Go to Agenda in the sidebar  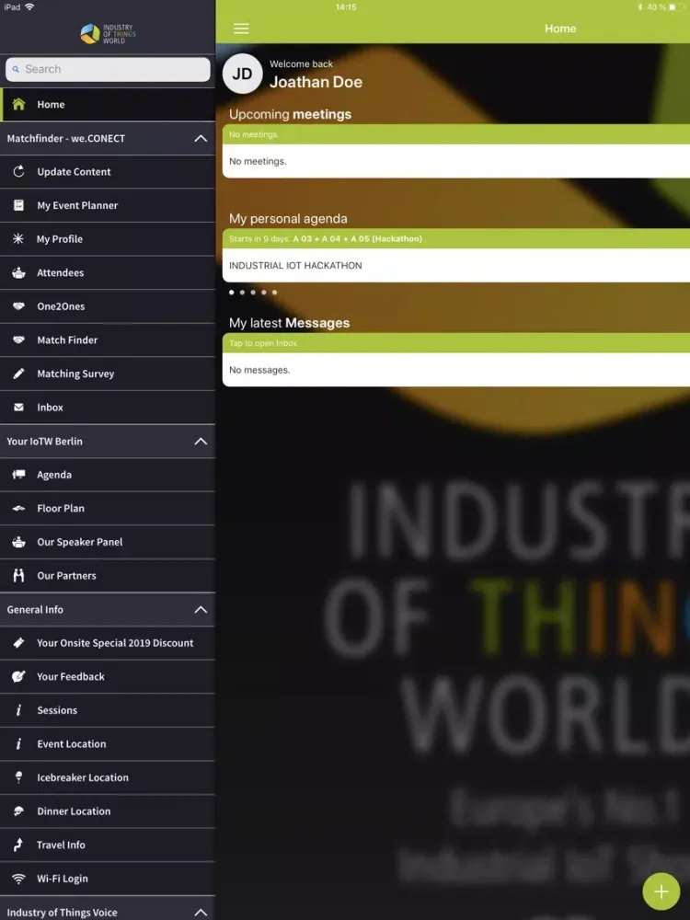(x=108, y=475)
